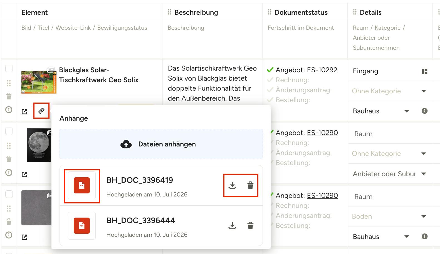
Task: Select the checkbox for the moon image row
Action: point(9,131)
